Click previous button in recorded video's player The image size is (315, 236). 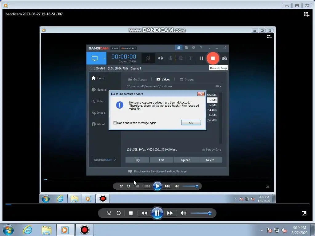pos(147,186)
